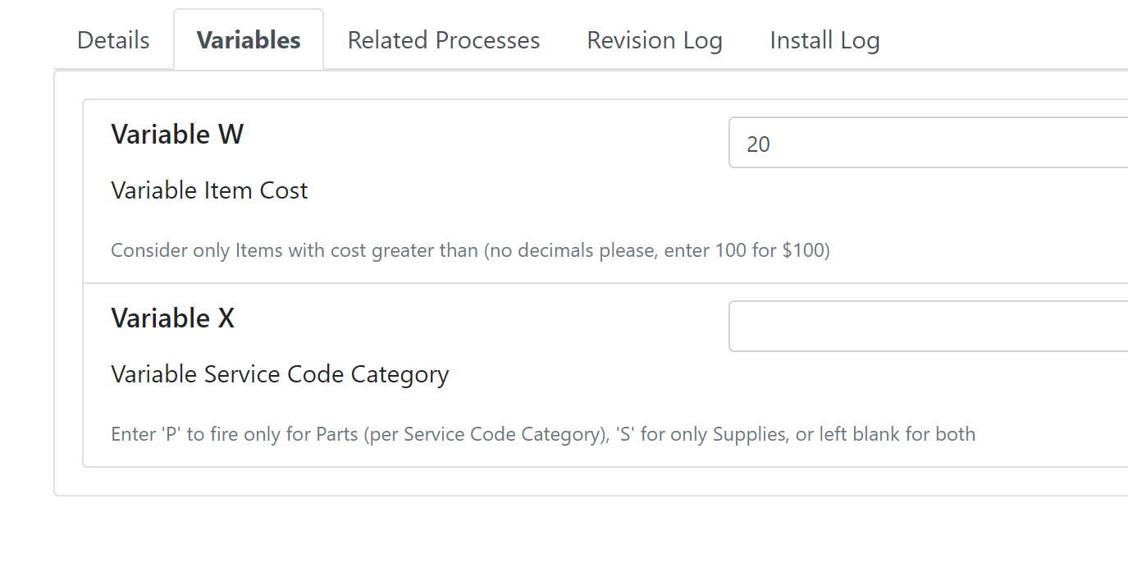
Task: Open the Related Processes tab
Action: 444,40
